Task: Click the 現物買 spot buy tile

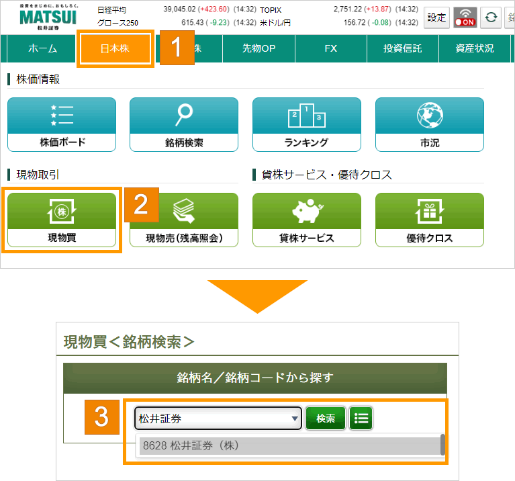Action: 62,220
